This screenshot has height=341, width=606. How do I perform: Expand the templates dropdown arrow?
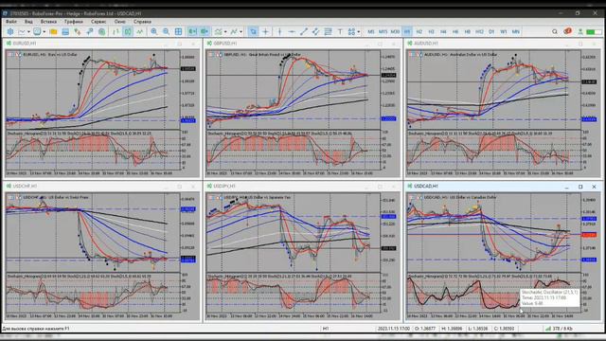pyautogui.click(x=241, y=31)
